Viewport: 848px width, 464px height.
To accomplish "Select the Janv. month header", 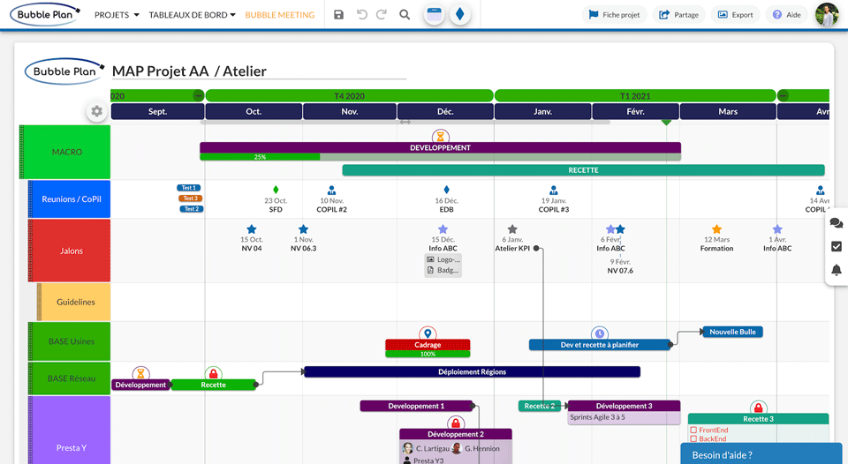I will pos(543,111).
